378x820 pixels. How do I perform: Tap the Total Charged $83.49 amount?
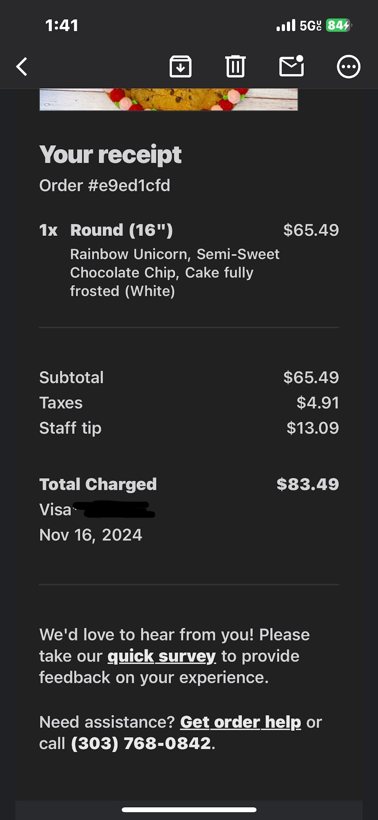point(307,484)
